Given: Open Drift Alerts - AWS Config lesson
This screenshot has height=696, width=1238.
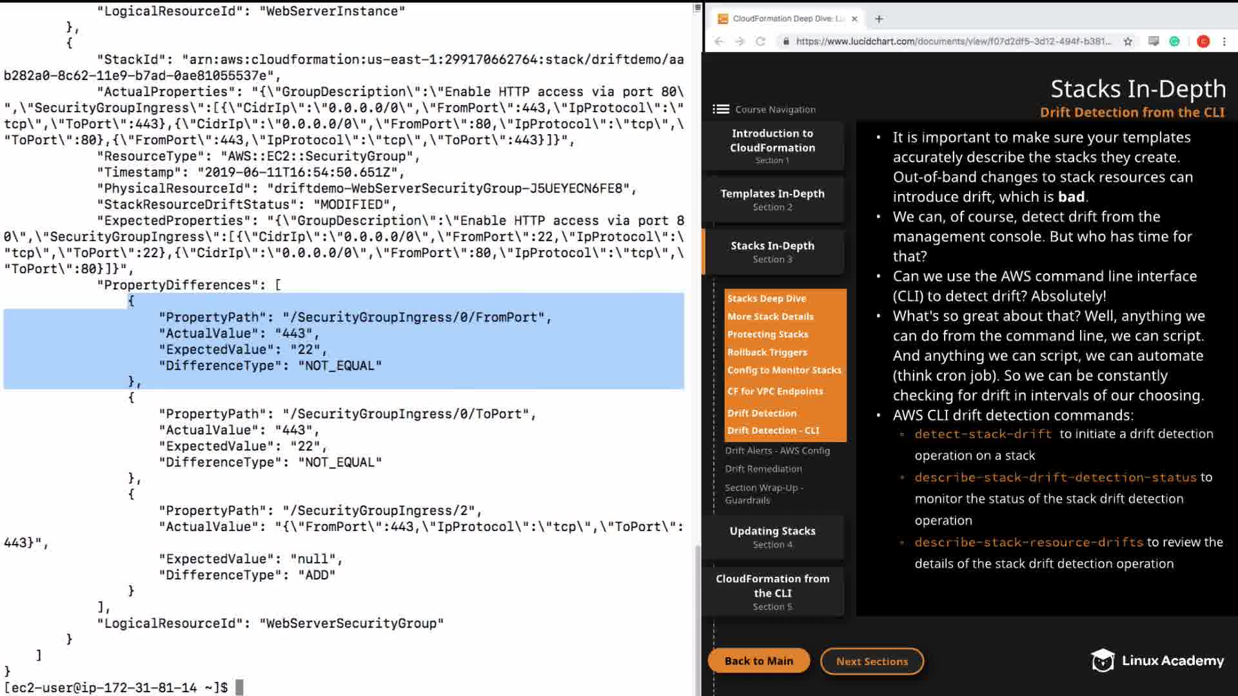Looking at the screenshot, I should coord(777,450).
